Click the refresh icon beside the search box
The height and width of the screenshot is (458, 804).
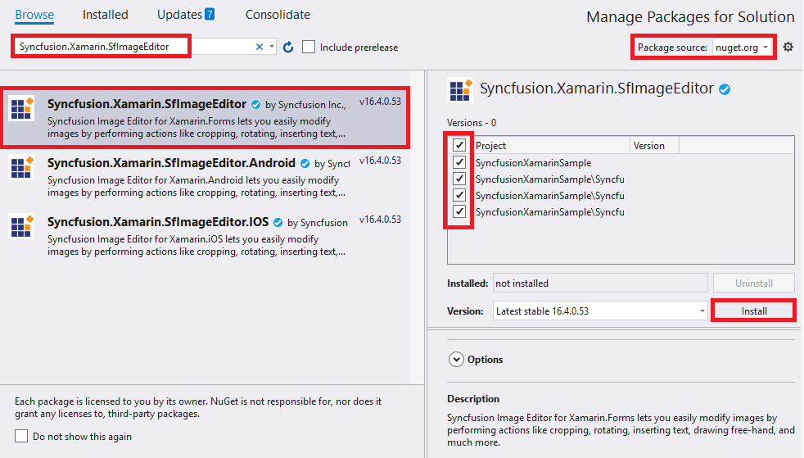point(288,48)
